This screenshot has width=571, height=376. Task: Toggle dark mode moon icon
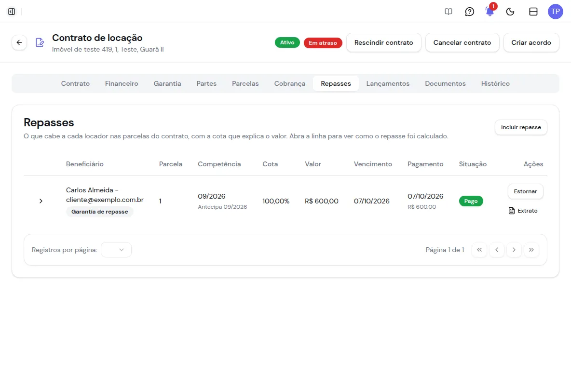[x=510, y=12]
